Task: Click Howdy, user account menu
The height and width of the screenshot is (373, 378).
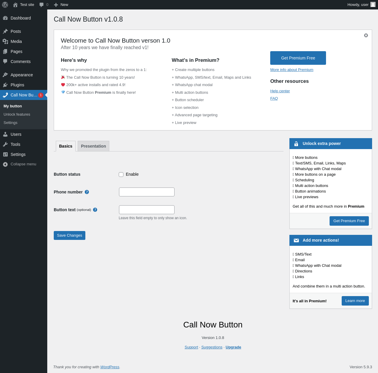Action: click(x=361, y=5)
